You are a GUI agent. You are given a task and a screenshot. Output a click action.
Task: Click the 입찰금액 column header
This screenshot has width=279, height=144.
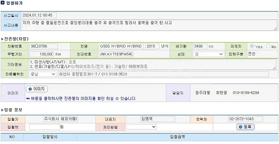click(x=177, y=137)
